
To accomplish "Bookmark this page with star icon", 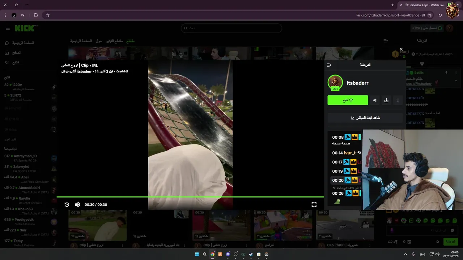I will pyautogui.click(x=47, y=15).
